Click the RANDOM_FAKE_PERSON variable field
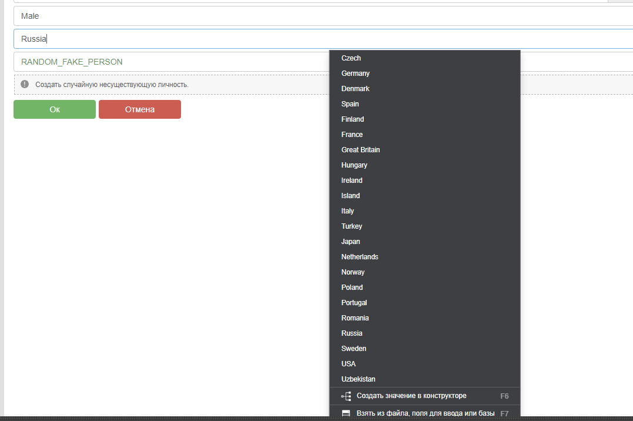 170,62
